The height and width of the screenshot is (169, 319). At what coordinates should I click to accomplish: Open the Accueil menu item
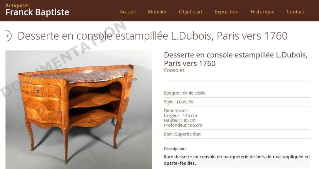128,12
